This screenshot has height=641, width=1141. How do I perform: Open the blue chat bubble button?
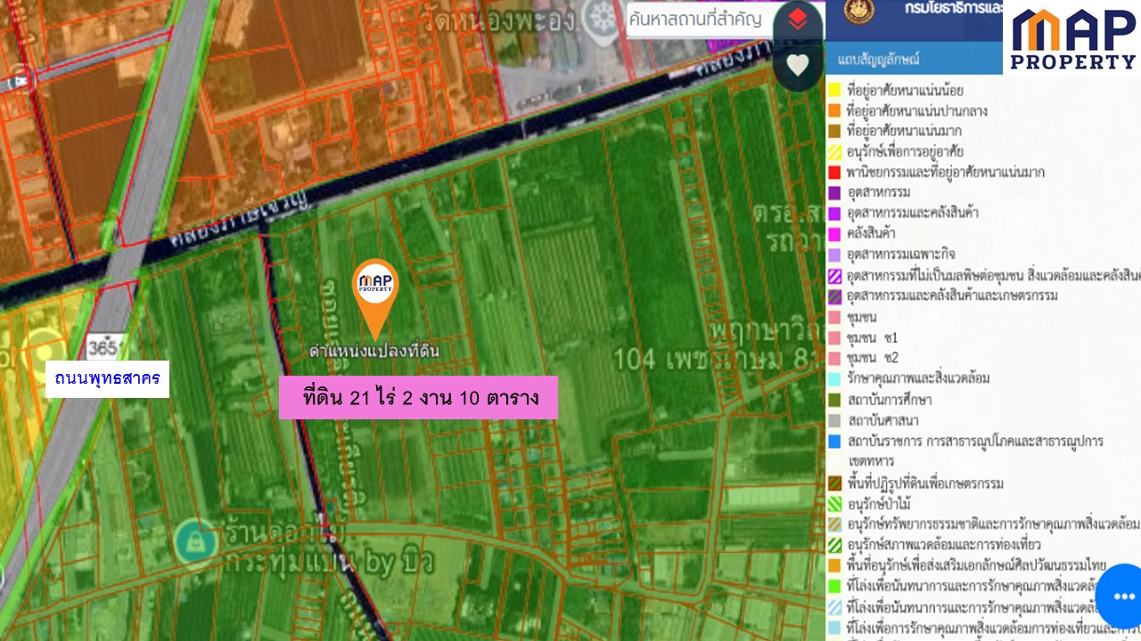1123,596
